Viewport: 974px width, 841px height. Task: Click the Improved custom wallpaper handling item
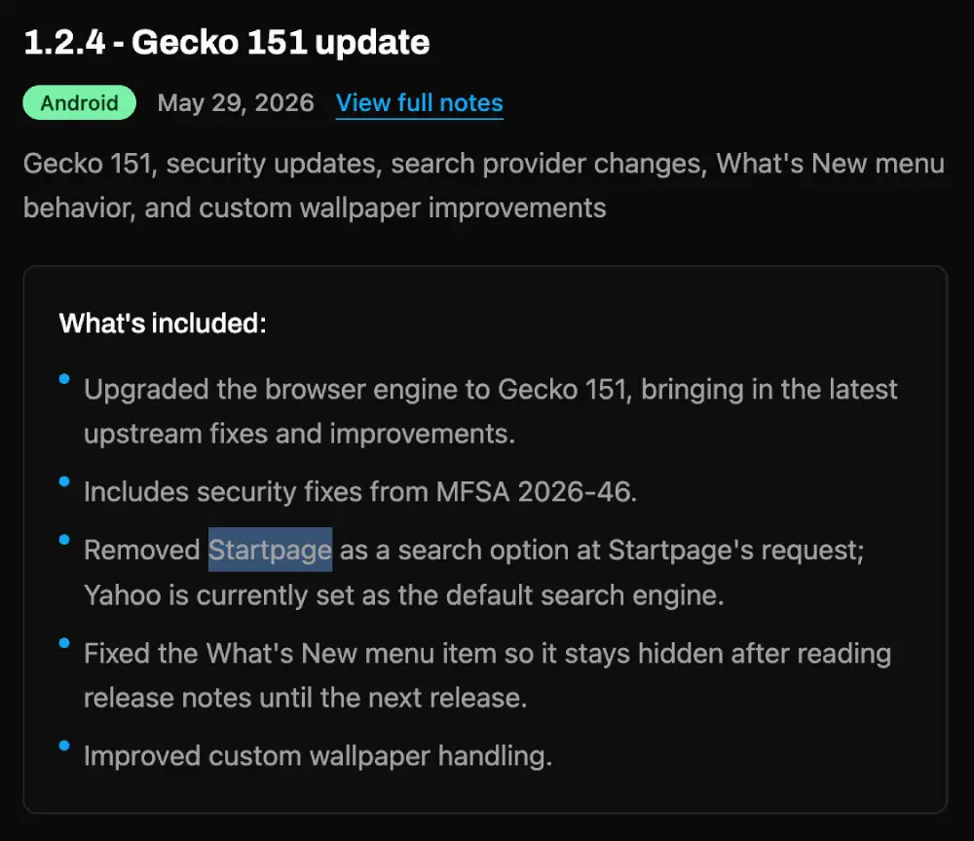[x=318, y=756]
